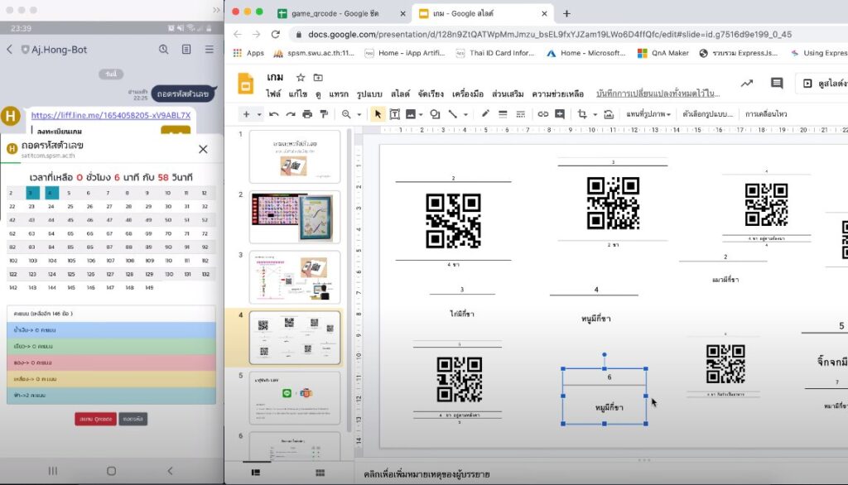
Task: Click the undo arrow in Slides toolbar
Action: click(x=273, y=114)
